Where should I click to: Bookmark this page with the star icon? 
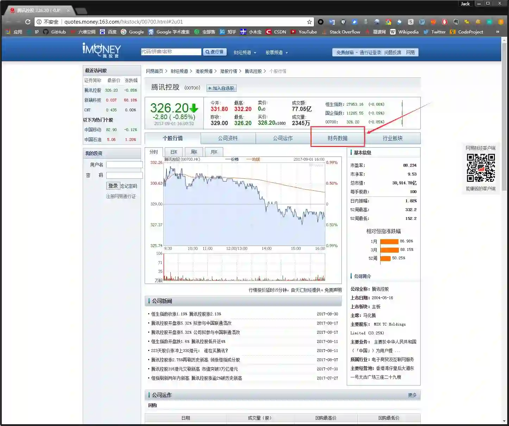click(x=309, y=22)
